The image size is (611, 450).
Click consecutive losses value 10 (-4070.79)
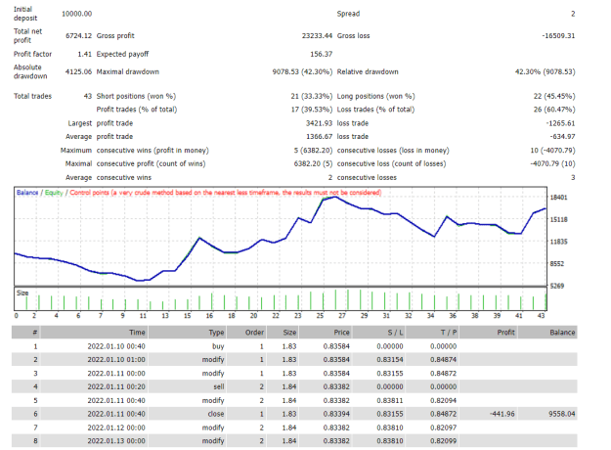552,150
